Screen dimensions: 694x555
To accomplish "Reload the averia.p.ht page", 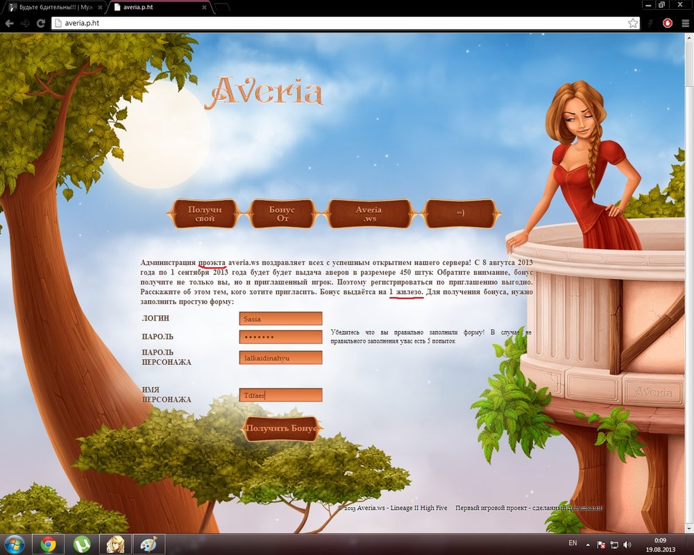I will (41, 23).
